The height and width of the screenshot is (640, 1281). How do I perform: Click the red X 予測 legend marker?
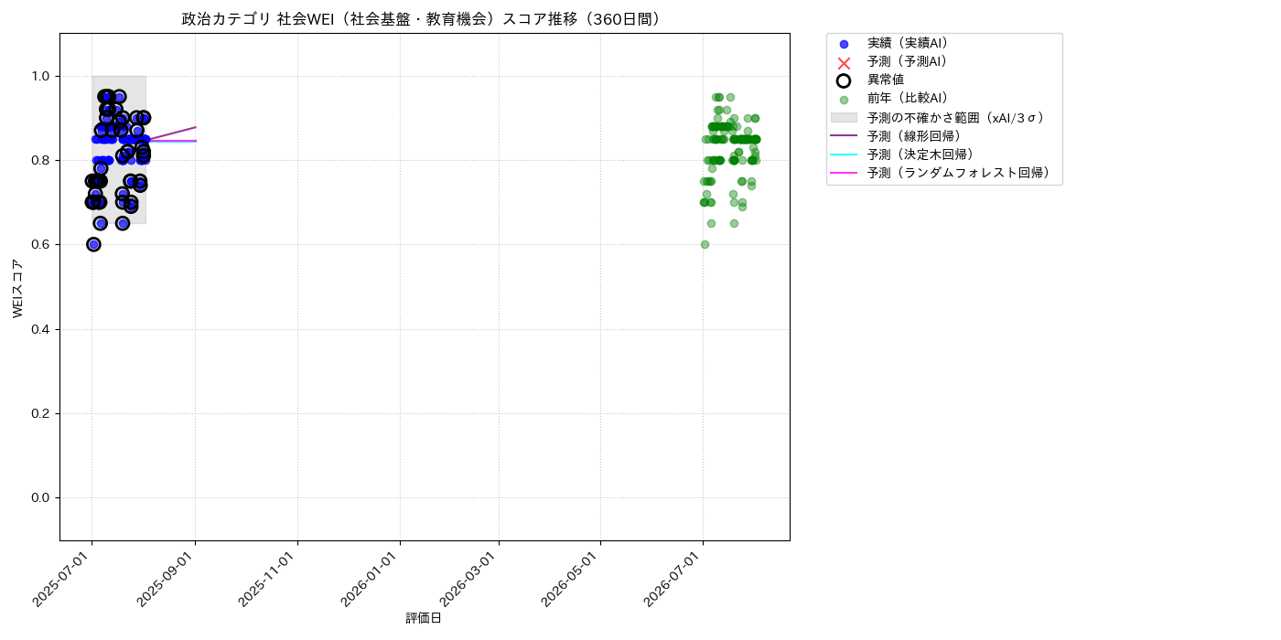pyautogui.click(x=844, y=62)
